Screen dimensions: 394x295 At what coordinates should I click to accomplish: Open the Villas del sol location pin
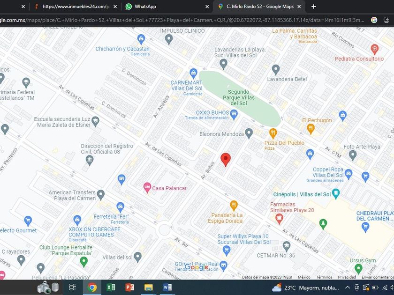pyautogui.click(x=138, y=257)
